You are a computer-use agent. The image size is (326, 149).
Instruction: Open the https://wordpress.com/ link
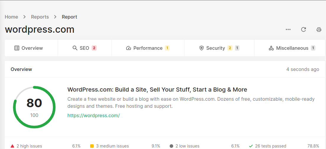point(93,115)
